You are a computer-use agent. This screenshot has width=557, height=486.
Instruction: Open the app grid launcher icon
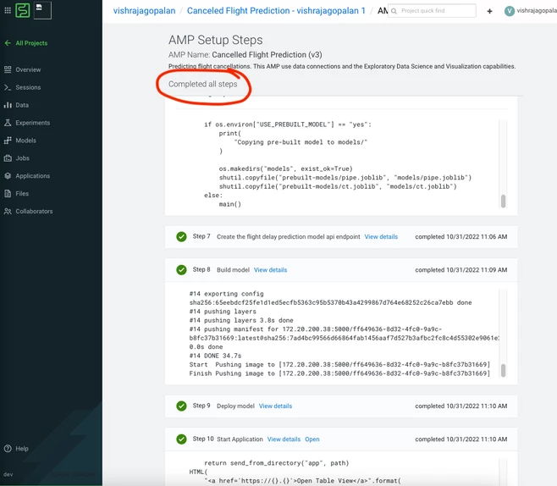(8, 10)
